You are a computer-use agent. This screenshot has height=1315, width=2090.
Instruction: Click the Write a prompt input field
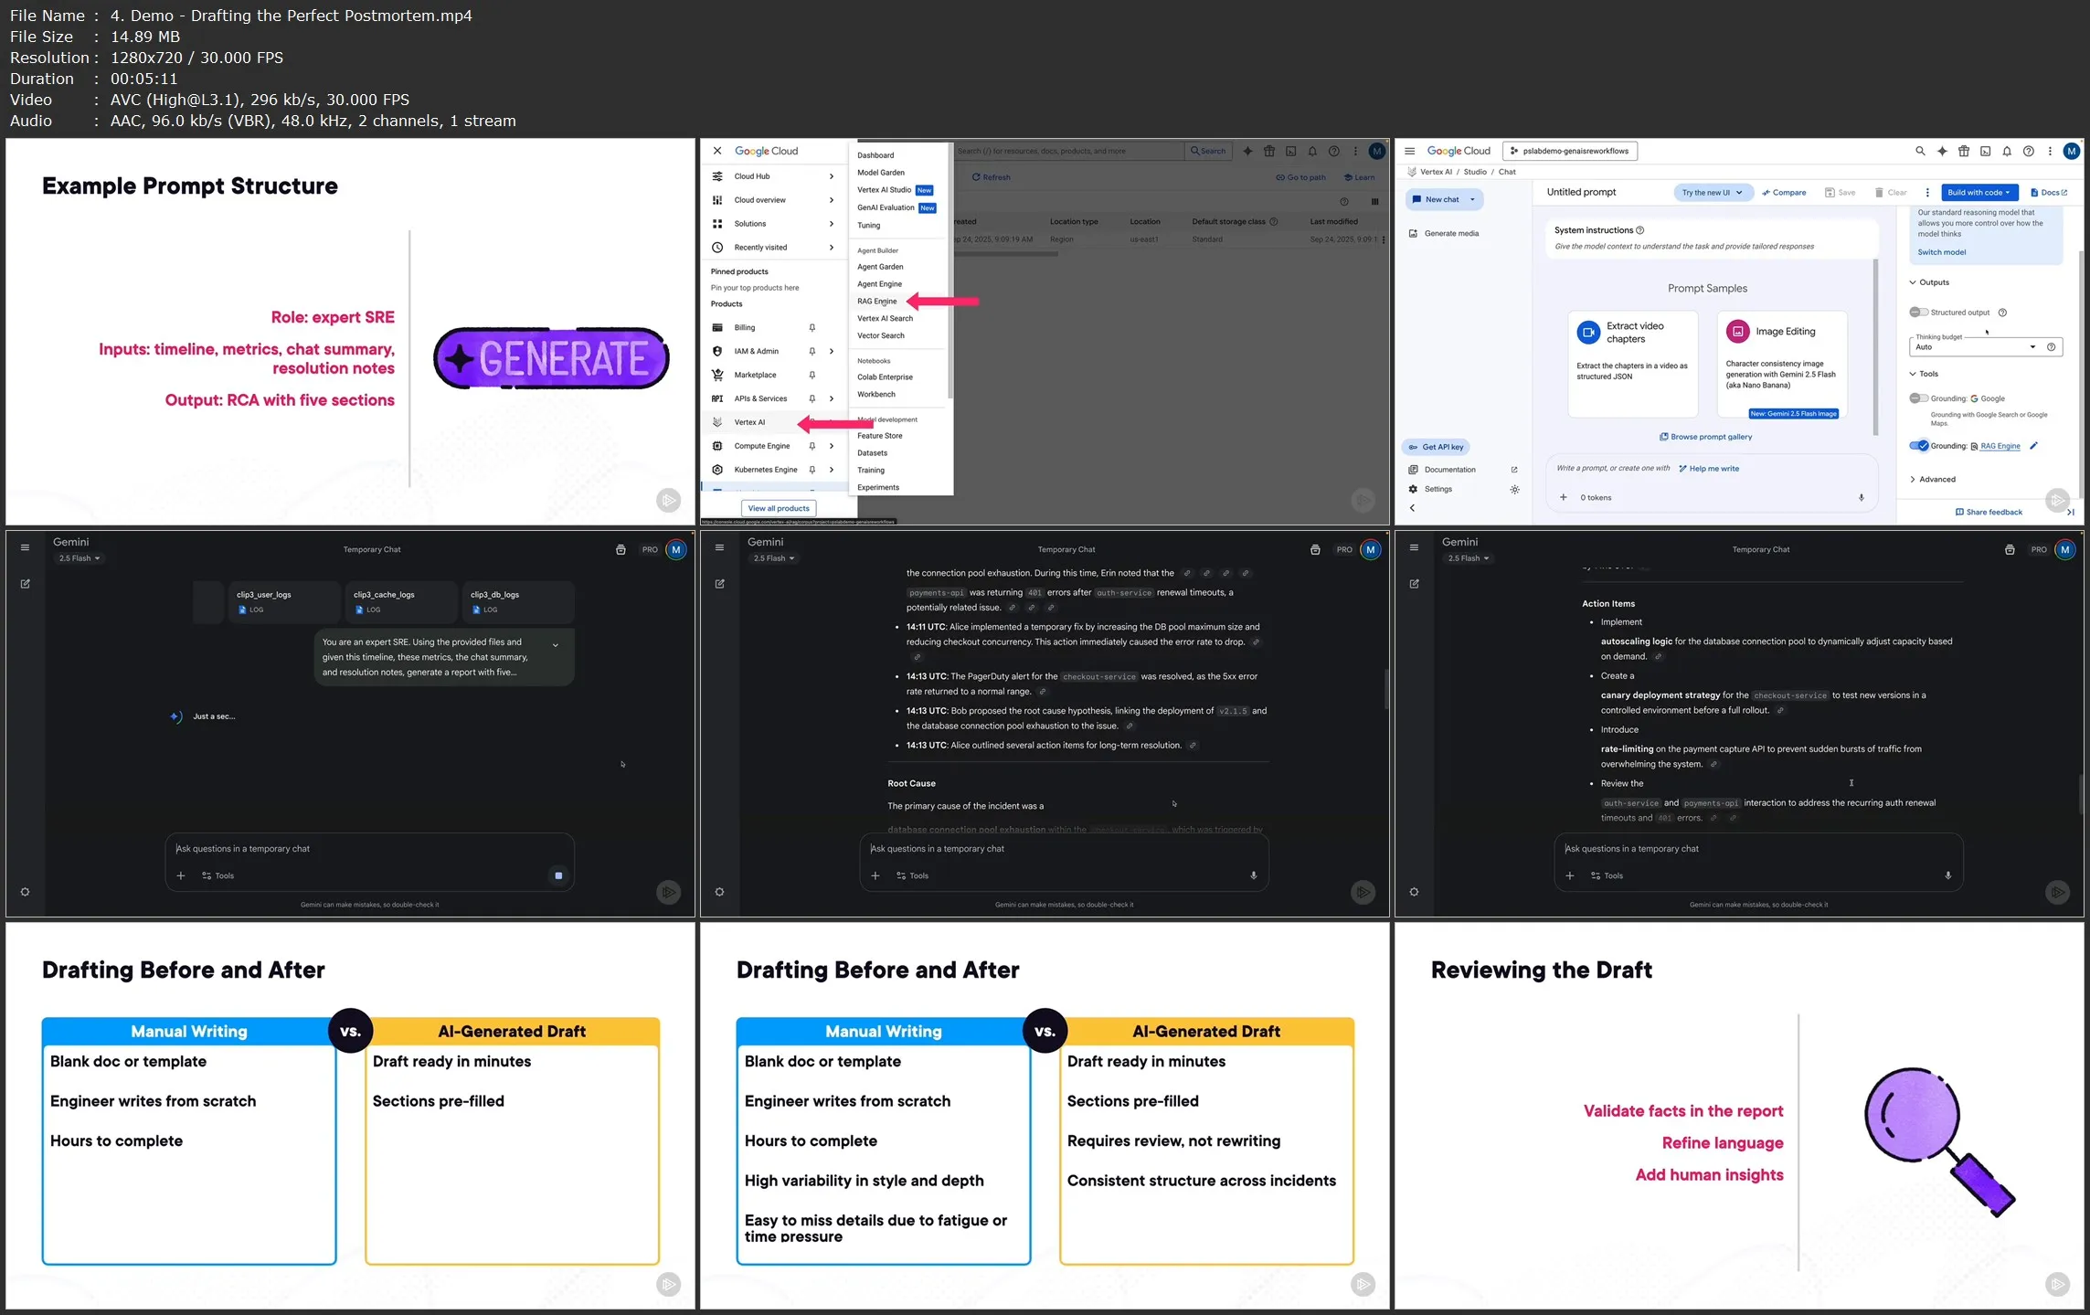pos(1613,468)
